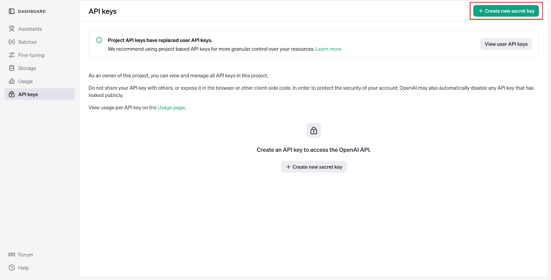Image resolution: width=551 pixels, height=280 pixels.
Task: Select the Storage menu label
Action: pyautogui.click(x=27, y=68)
